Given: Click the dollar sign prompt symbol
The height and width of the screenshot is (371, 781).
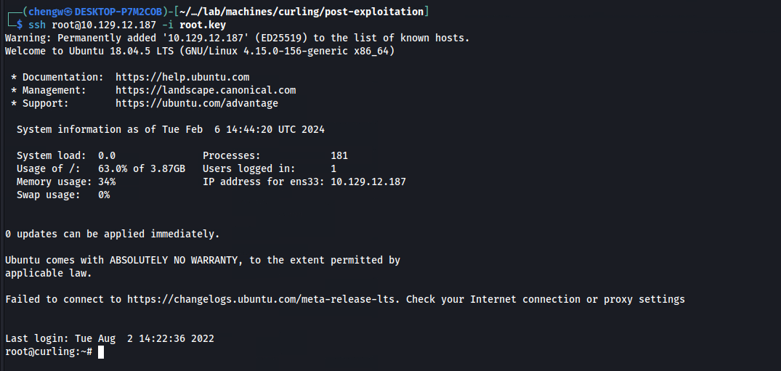Looking at the screenshot, I should point(20,25).
